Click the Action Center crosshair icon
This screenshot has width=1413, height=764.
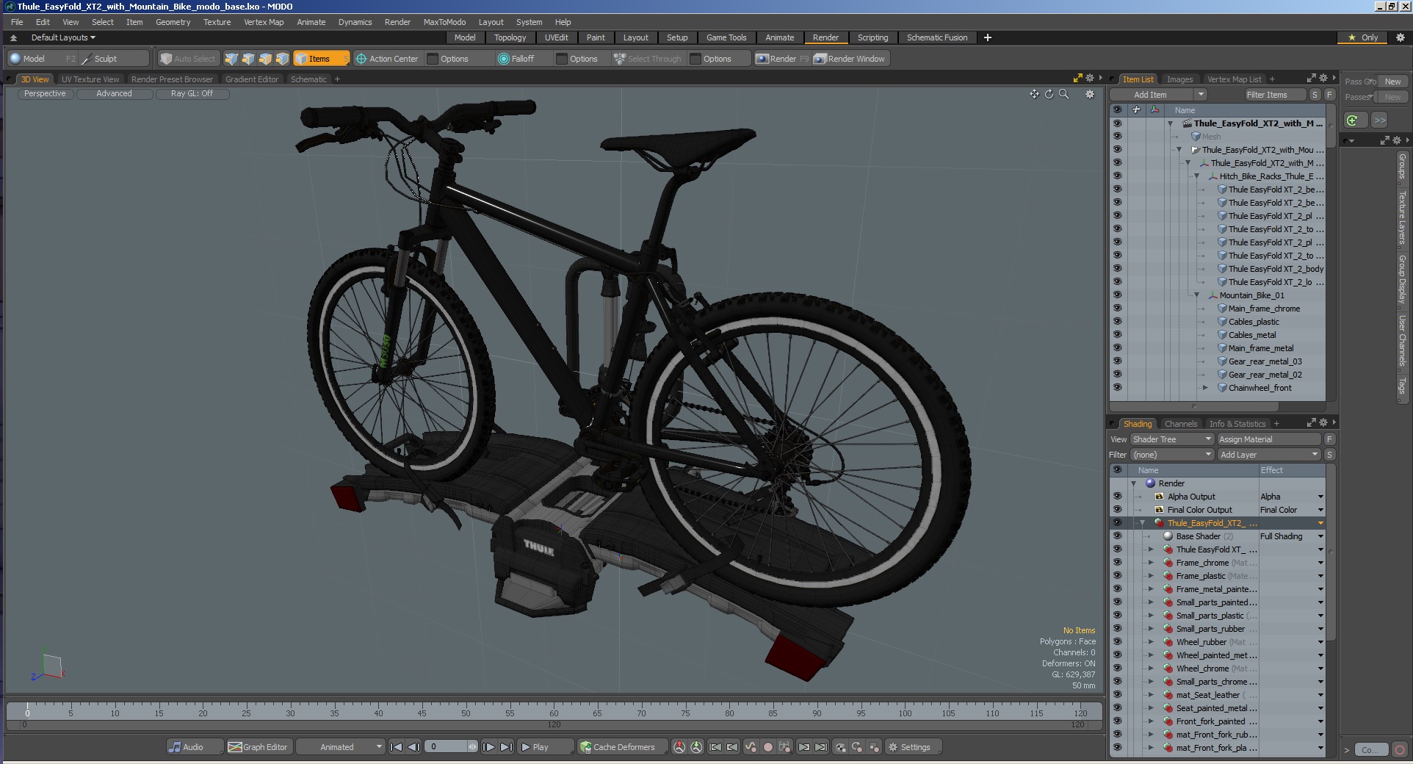[x=361, y=59]
